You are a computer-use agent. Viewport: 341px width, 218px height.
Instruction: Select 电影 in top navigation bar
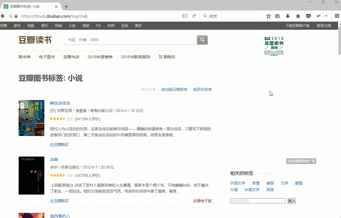(x=31, y=26)
